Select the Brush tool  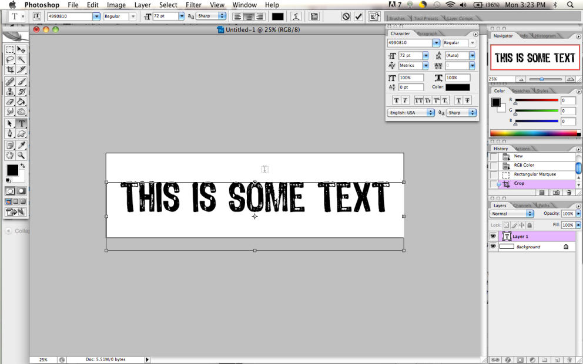[21, 82]
